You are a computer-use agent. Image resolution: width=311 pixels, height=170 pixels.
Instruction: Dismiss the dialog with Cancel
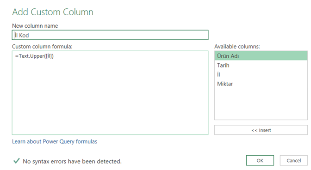(293, 160)
